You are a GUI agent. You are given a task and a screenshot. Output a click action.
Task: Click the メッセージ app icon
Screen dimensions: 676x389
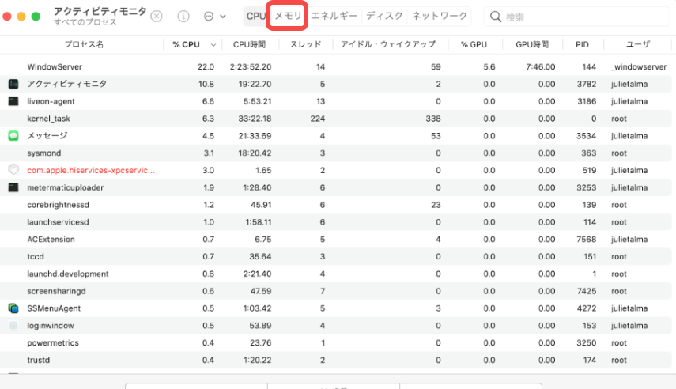click(x=13, y=136)
